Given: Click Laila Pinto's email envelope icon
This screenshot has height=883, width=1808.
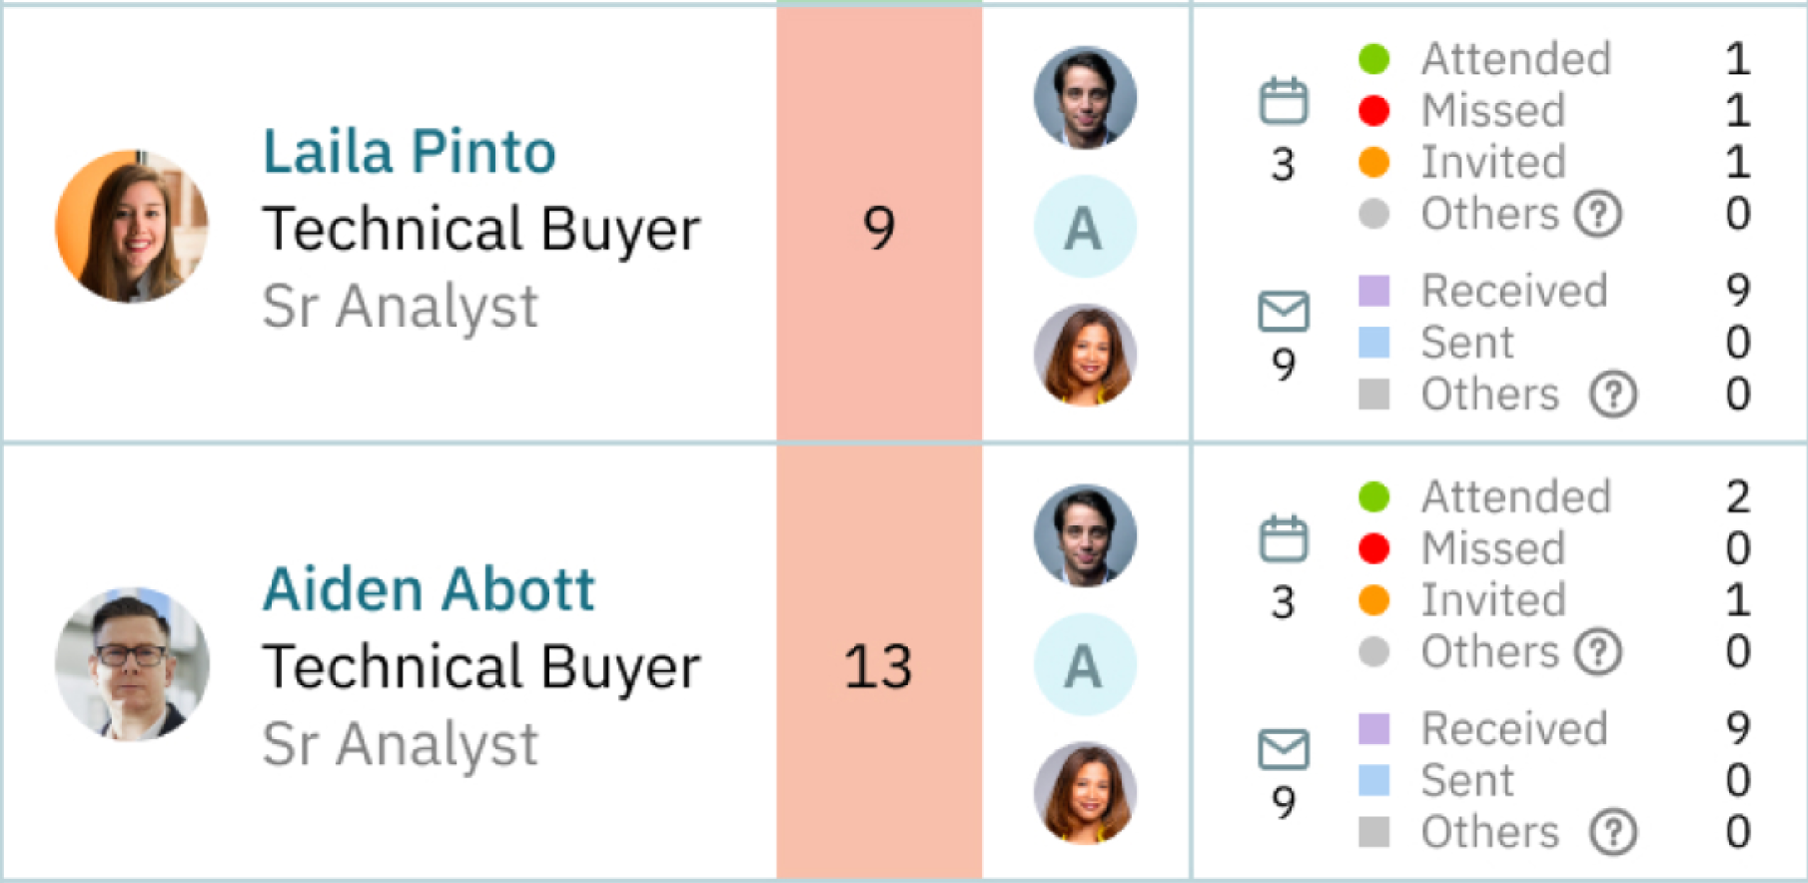Looking at the screenshot, I should tap(1284, 312).
